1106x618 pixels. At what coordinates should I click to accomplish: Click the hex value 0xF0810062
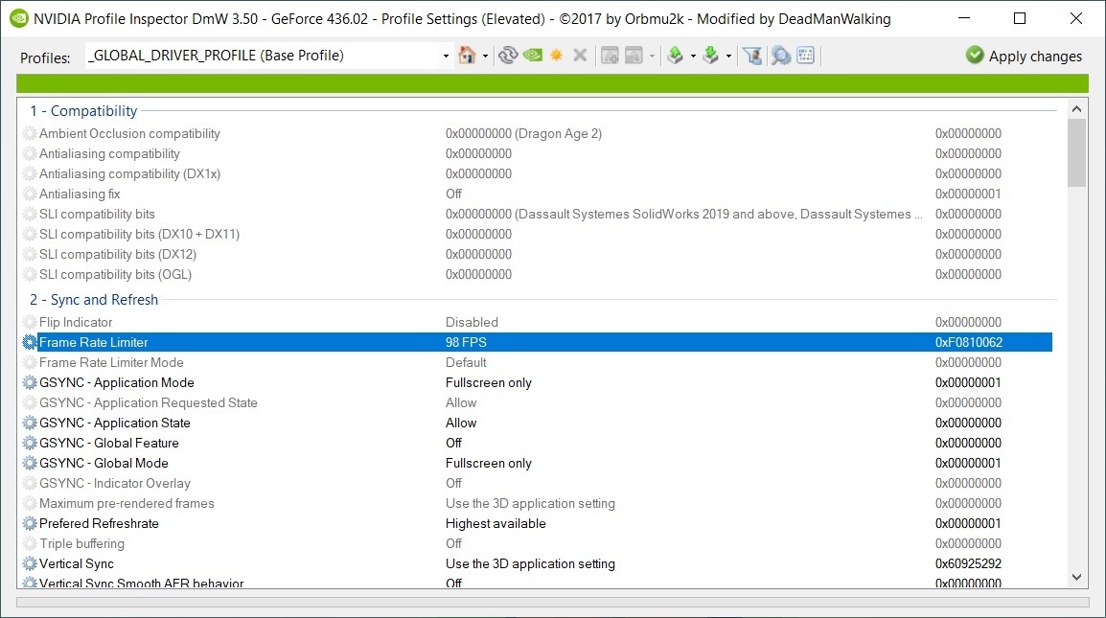(968, 342)
